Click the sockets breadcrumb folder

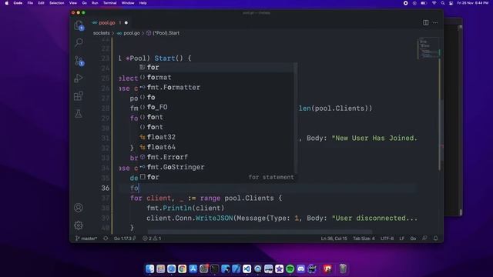click(x=102, y=32)
